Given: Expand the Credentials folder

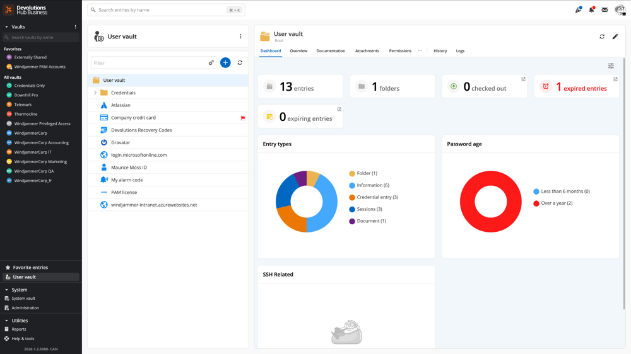Looking at the screenshot, I should tap(95, 93).
